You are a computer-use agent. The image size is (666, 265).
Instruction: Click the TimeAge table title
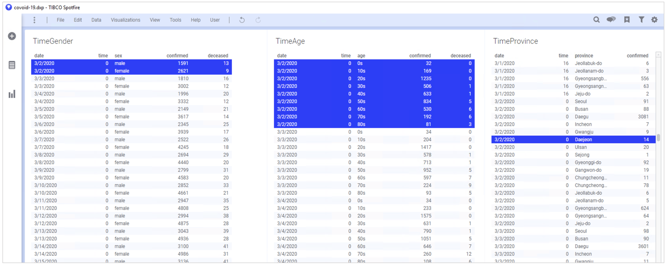290,41
